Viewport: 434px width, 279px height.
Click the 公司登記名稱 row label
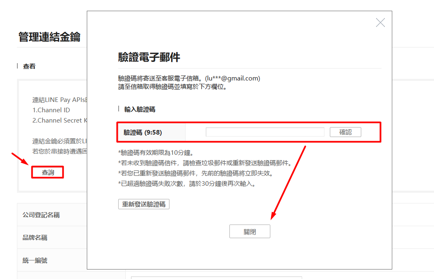[41, 215]
